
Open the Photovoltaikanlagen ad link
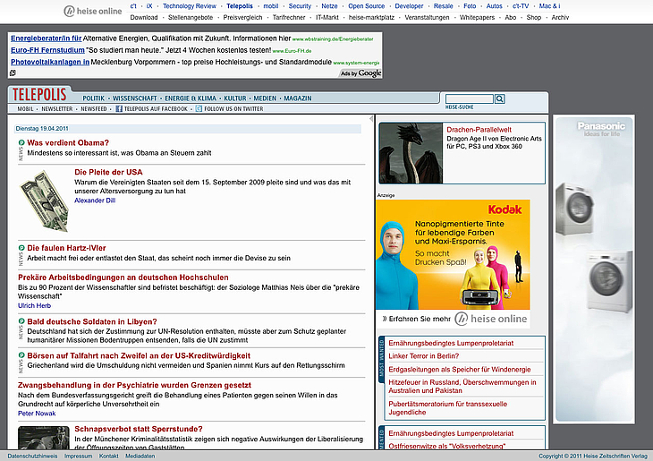(x=50, y=62)
